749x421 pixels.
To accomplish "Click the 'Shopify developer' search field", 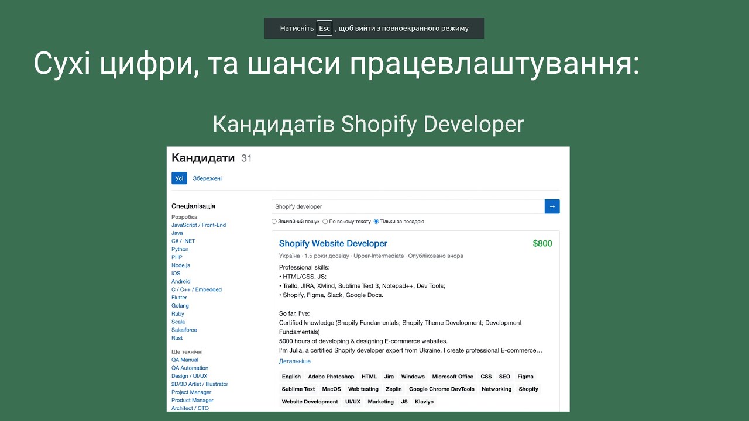I will (408, 206).
